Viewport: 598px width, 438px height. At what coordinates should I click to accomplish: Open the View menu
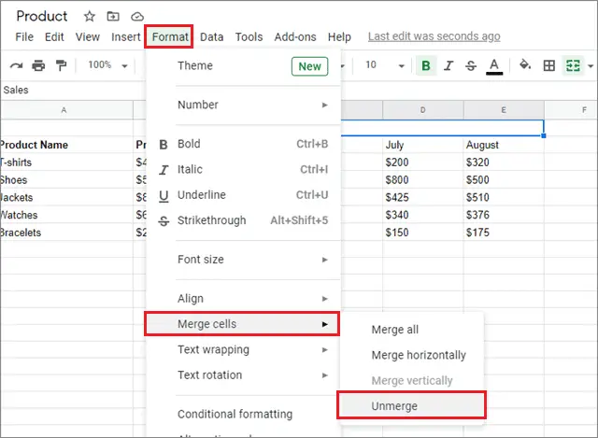click(87, 37)
